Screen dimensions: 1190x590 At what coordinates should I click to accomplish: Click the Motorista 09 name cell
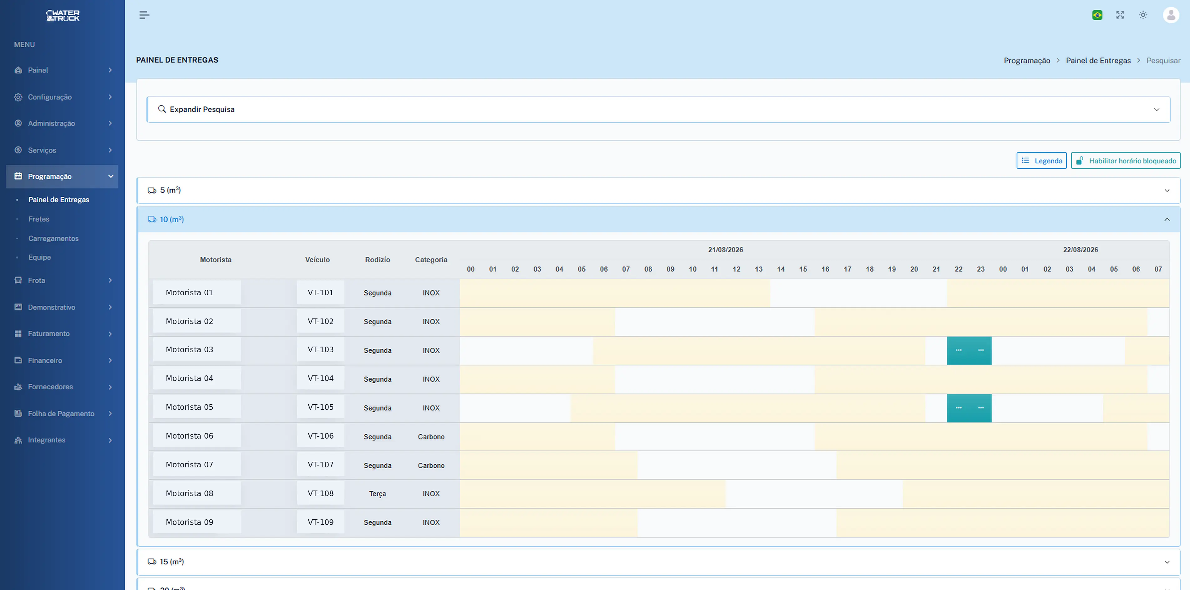coord(197,522)
